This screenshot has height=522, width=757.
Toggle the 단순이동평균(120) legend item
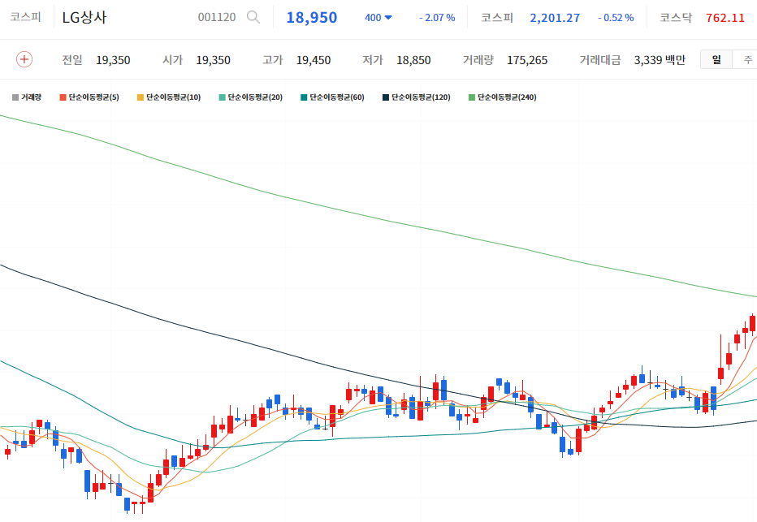click(416, 97)
